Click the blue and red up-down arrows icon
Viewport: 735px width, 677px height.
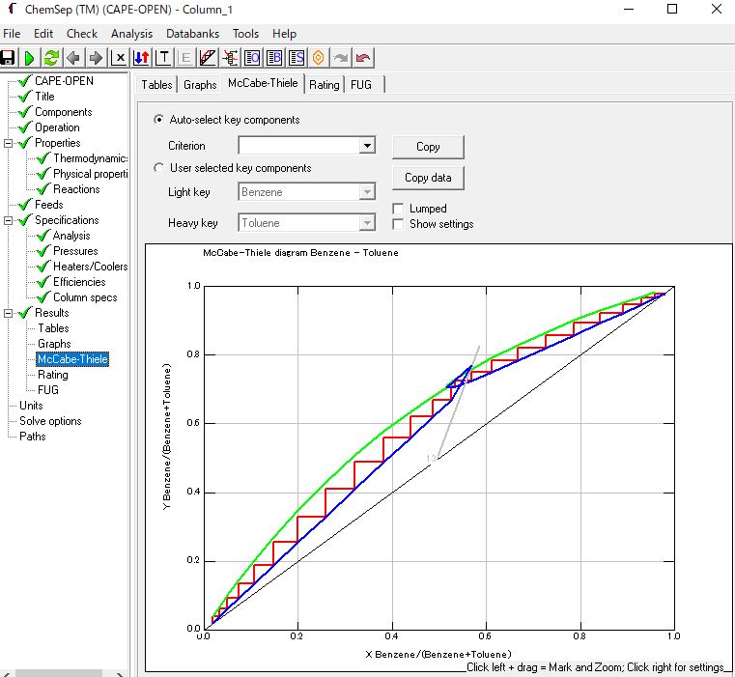coord(141,58)
